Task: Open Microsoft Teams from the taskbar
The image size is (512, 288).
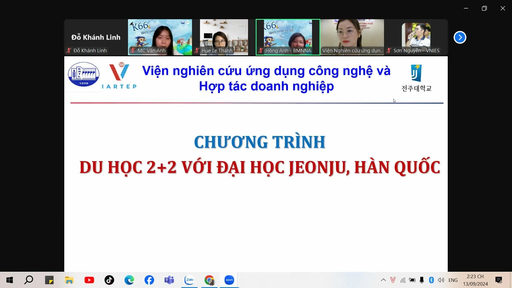Action: click(x=169, y=280)
